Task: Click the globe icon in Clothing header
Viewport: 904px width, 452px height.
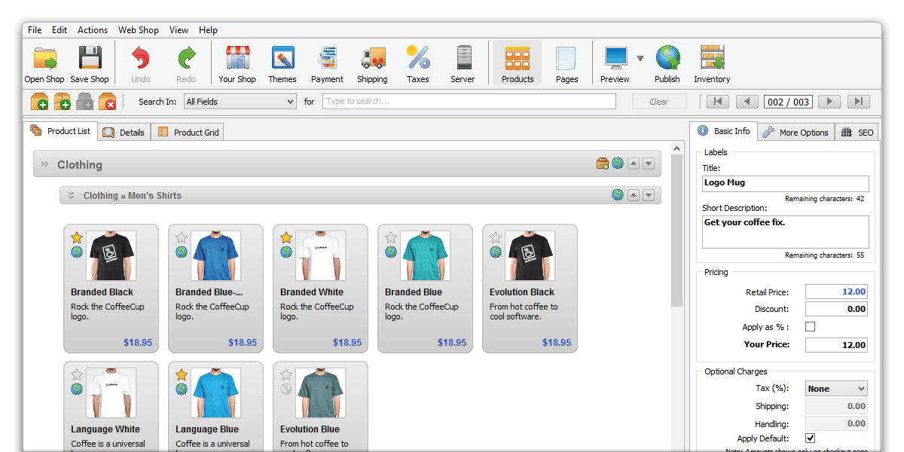Action: (618, 163)
